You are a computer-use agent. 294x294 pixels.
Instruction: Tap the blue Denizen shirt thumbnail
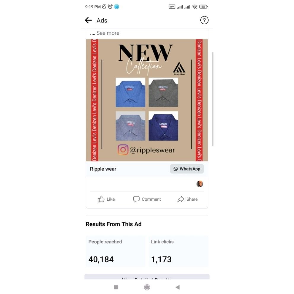pos(130,92)
